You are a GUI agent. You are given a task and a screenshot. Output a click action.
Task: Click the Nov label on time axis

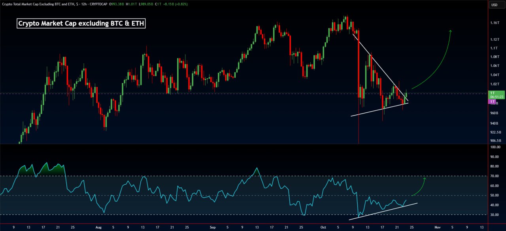(437, 227)
